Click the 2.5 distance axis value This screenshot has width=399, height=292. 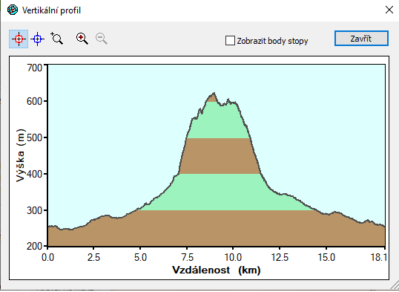pos(93,257)
